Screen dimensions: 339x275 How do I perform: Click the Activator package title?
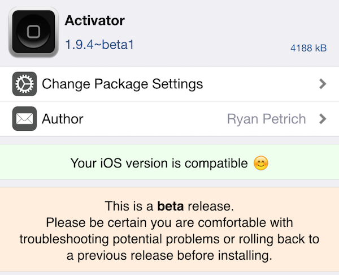click(x=95, y=22)
